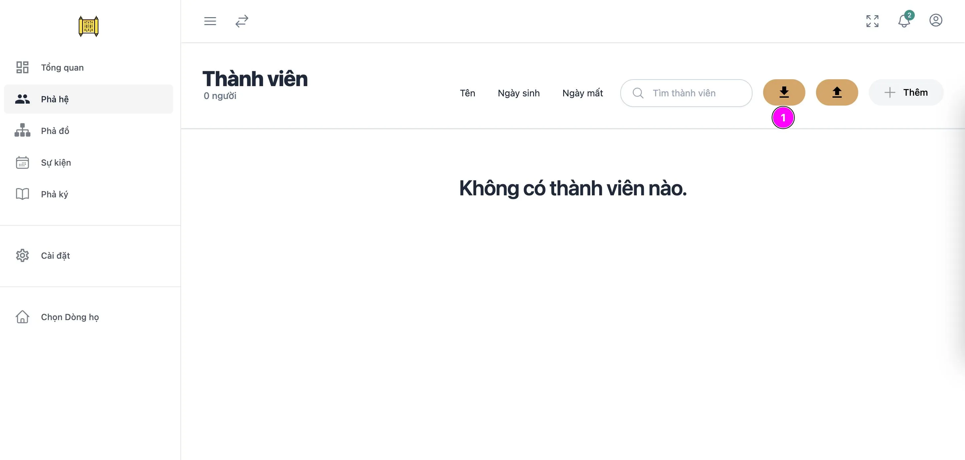Click the scroll logo at sidebar top

click(89, 26)
